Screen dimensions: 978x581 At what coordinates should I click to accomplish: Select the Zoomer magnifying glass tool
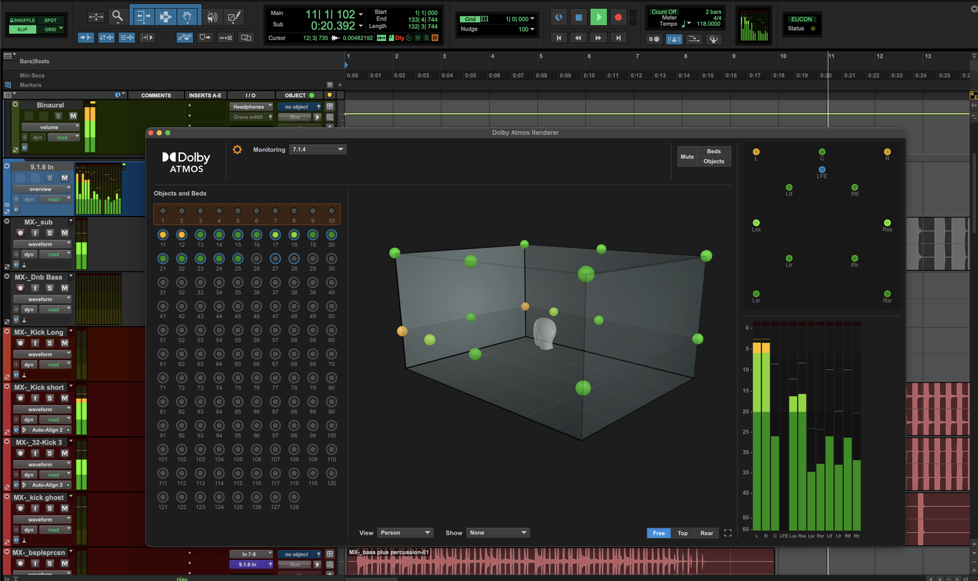117,16
